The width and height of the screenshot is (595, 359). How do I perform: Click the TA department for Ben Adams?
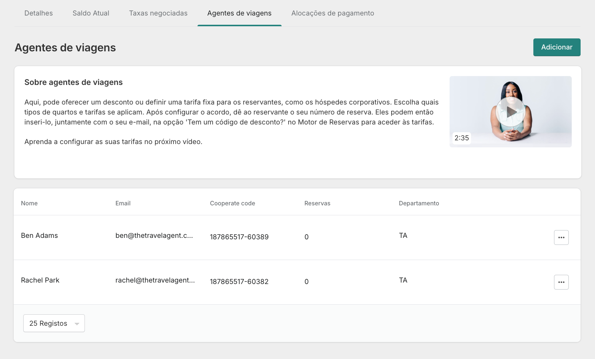click(403, 236)
